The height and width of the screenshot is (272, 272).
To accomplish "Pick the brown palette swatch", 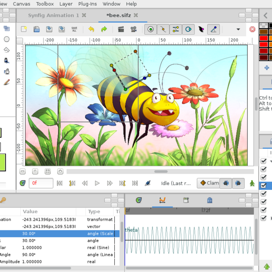I will [263, 32].
